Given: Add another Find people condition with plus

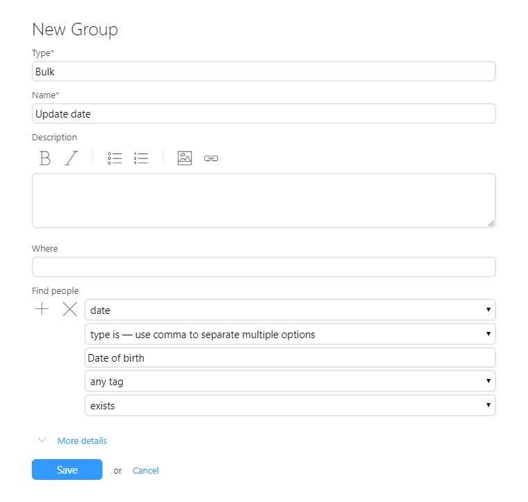Looking at the screenshot, I should [42, 309].
